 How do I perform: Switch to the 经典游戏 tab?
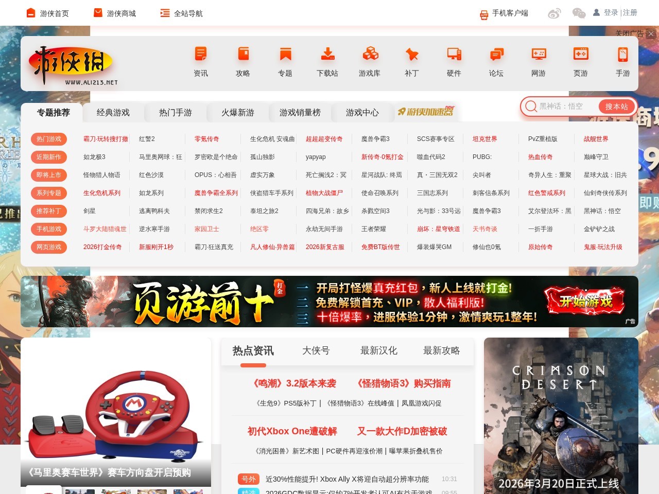113,113
